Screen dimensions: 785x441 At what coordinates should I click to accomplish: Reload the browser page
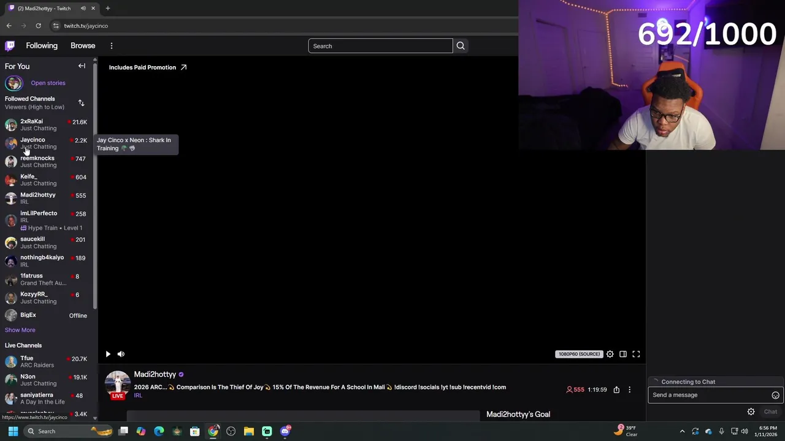38,26
